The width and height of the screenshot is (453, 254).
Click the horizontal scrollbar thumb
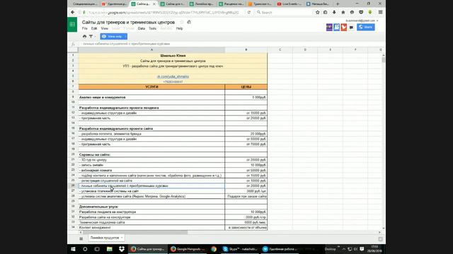(135, 232)
